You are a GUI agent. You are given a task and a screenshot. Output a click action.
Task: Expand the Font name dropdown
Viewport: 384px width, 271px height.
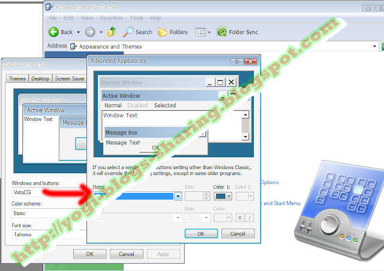(x=178, y=218)
